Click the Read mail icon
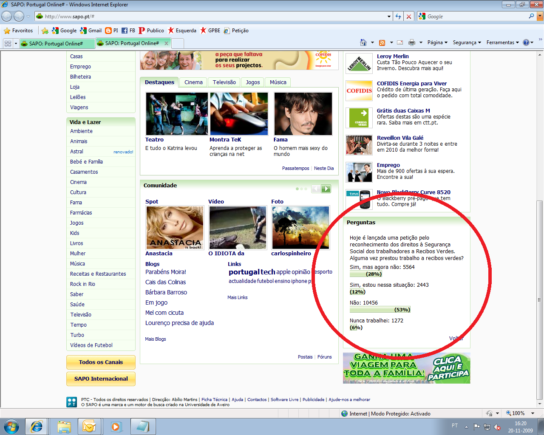The image size is (544, 435). point(400,42)
